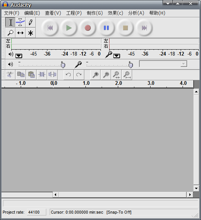Select the Time Shift arrow tool
Screen dimensions: 201x220
[x=20, y=33]
